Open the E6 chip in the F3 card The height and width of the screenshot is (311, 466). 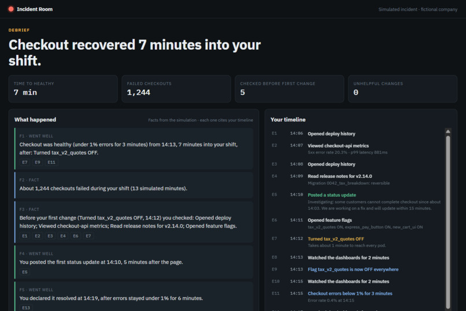pyautogui.click(x=76, y=236)
